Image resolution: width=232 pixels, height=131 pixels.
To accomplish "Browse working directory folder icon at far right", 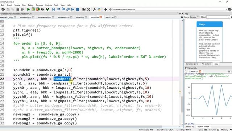I will click(x=230, y=9).
